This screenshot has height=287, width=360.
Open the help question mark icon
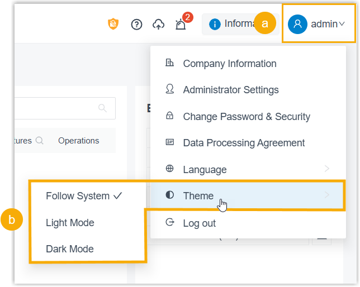tap(136, 24)
